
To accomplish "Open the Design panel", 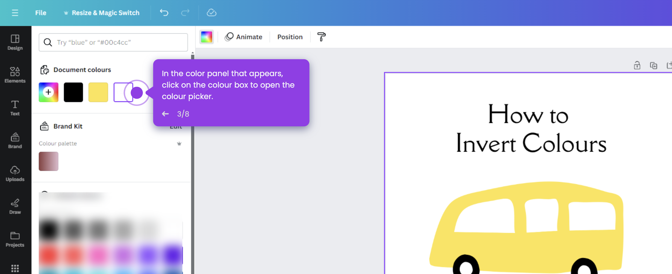I will tap(15, 42).
